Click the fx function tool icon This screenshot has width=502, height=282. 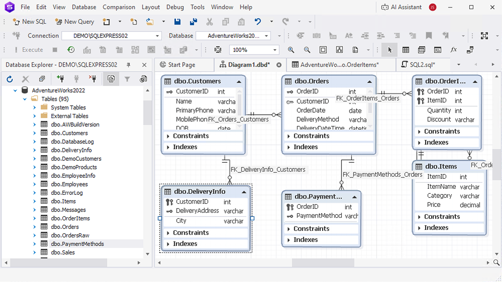pos(453,50)
